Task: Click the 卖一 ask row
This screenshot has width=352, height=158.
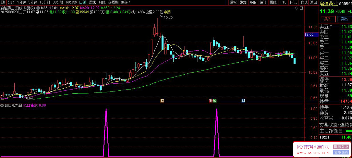Action: pos(335,47)
